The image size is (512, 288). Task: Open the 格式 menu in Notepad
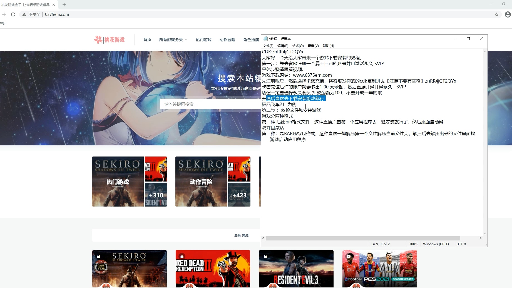297,46
